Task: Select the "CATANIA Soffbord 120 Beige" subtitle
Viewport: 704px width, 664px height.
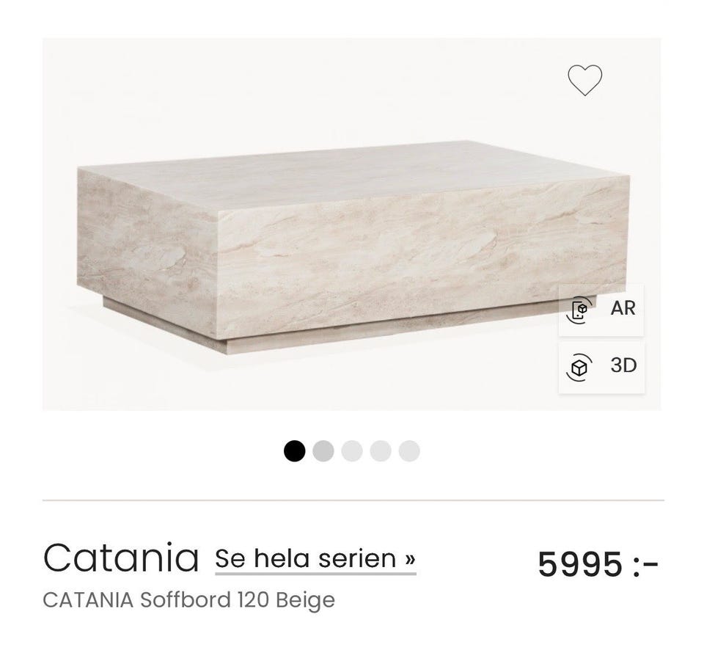Action: point(188,599)
